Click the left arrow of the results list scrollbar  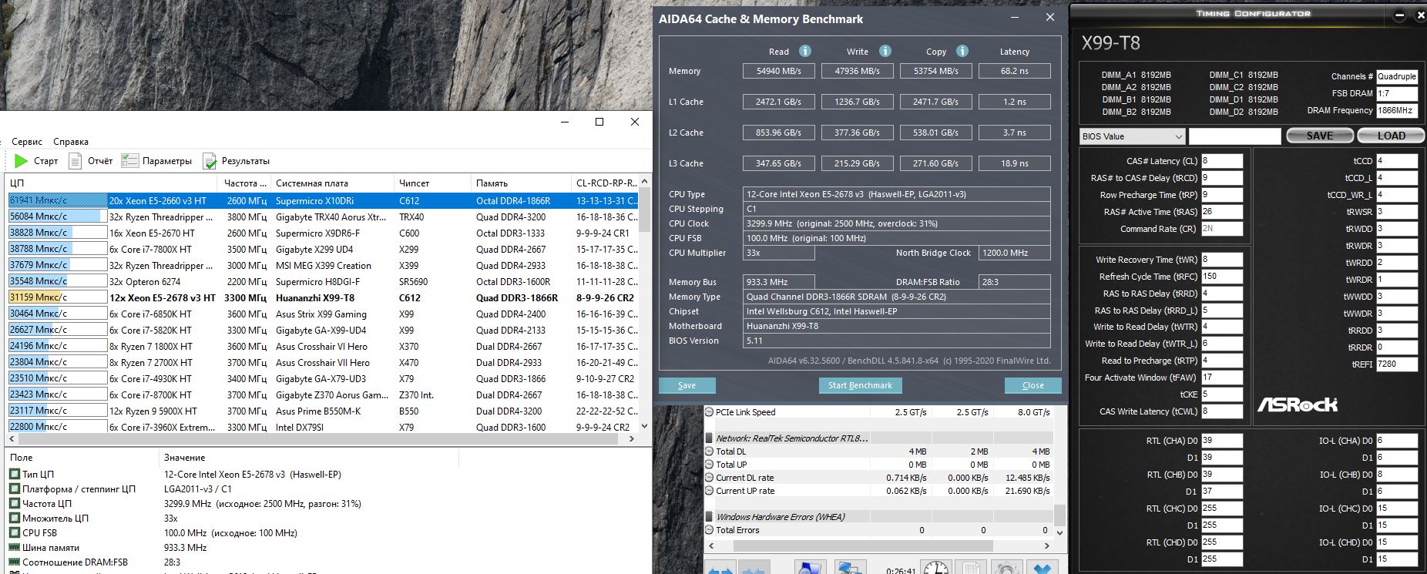coord(10,439)
